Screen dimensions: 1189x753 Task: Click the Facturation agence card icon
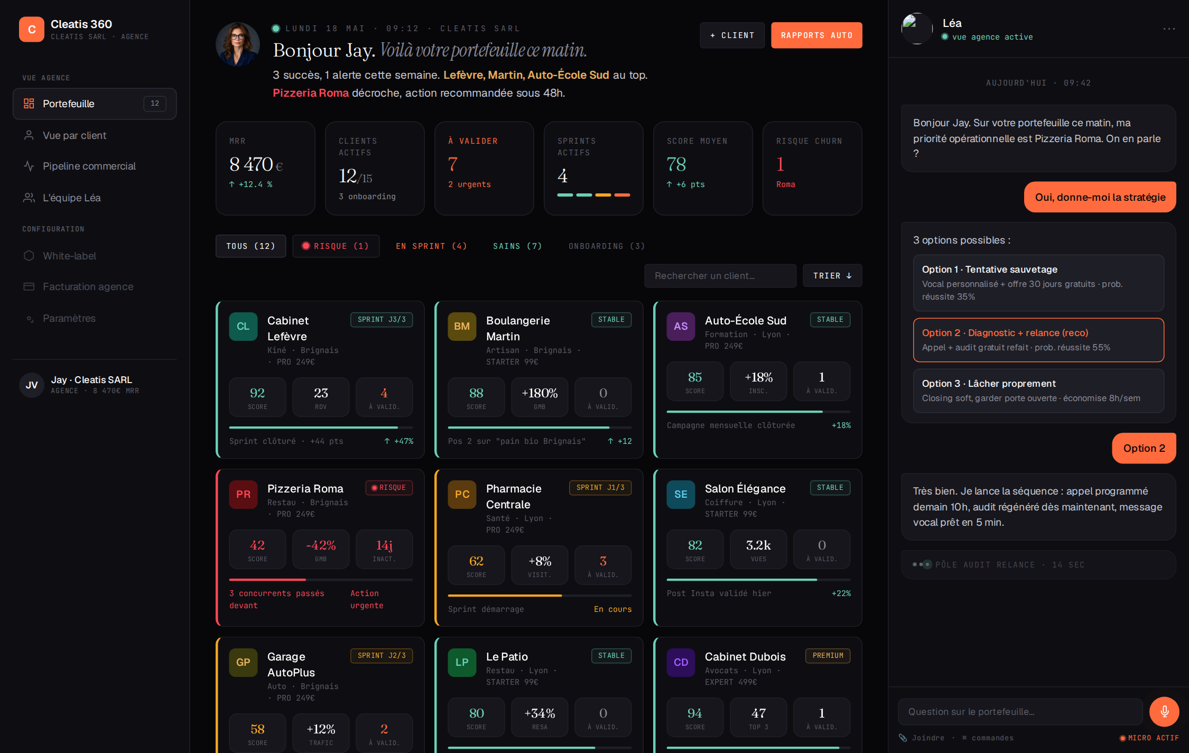pyautogui.click(x=29, y=286)
